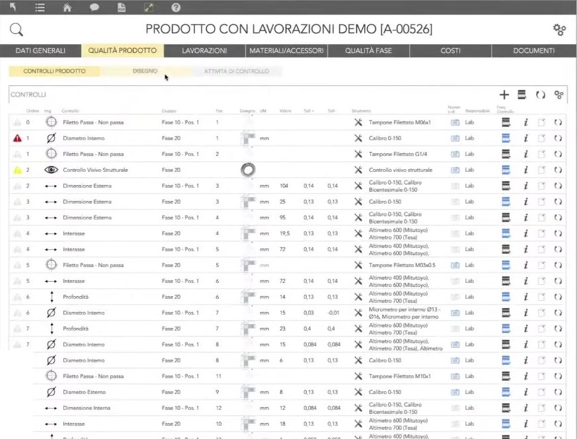Open the Documenti tab
Screen dimensions: 577x439
click(x=534, y=51)
